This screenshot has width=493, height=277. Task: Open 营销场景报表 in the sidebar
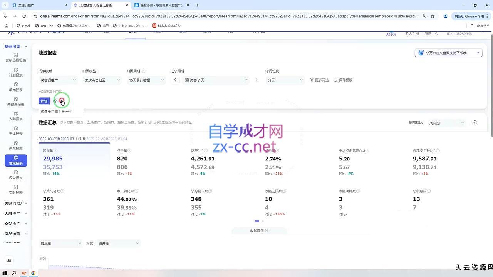click(x=16, y=57)
